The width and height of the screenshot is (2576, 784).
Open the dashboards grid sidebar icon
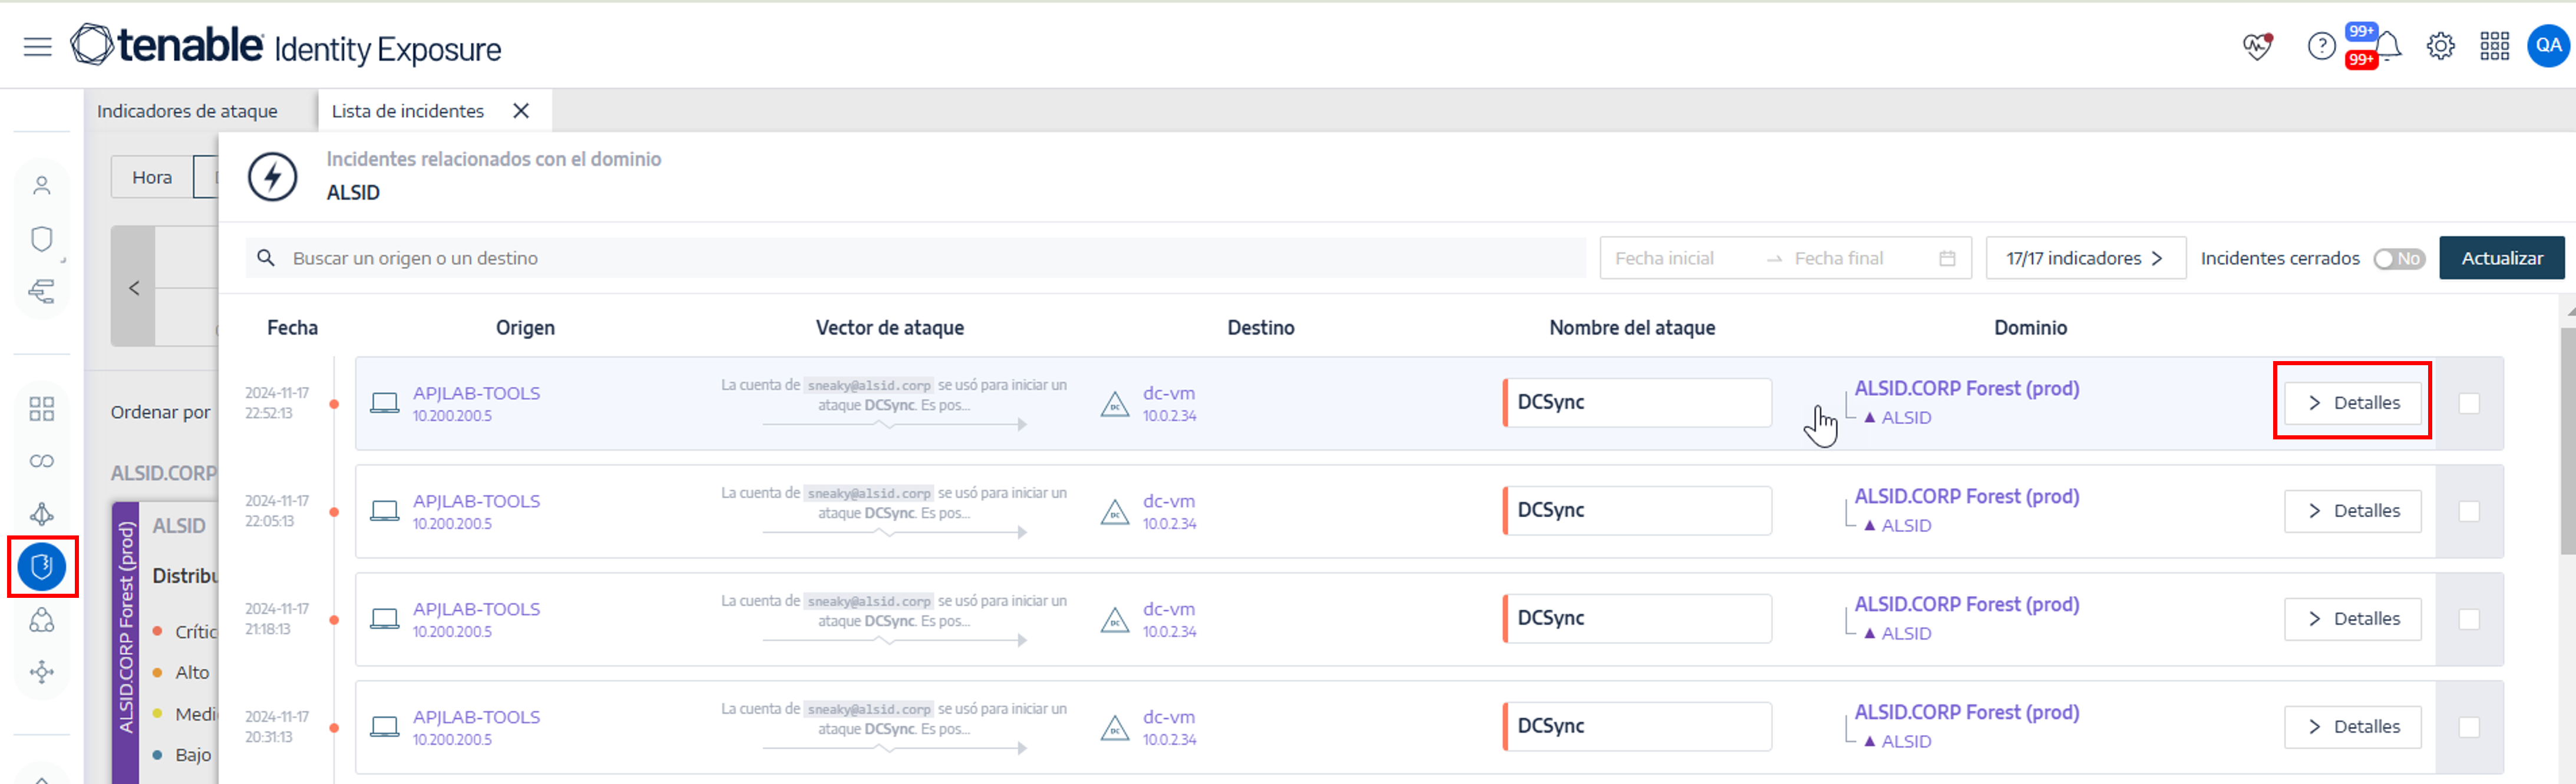click(41, 408)
